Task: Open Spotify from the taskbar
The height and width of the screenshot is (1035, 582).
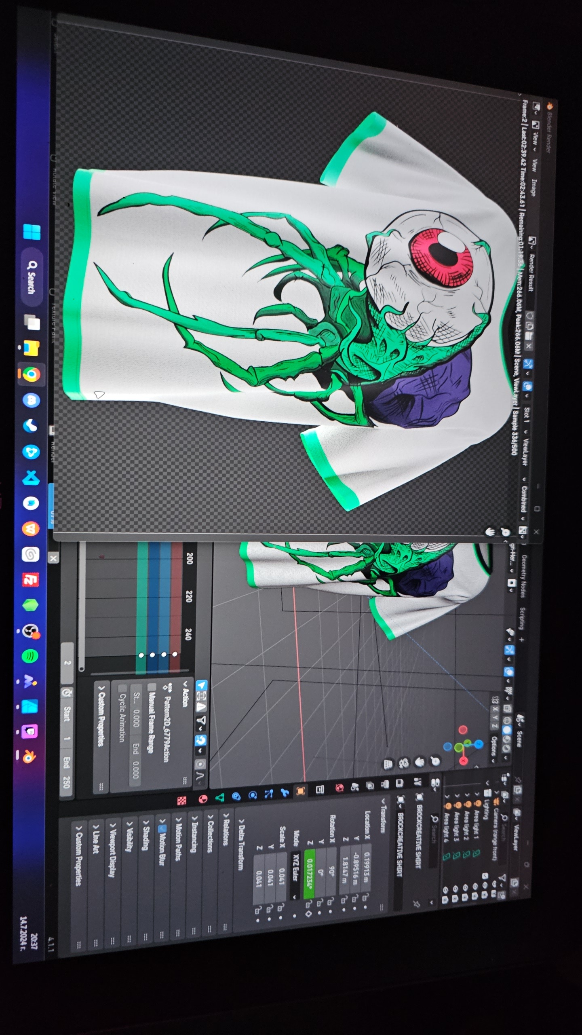Action: pyautogui.click(x=30, y=655)
